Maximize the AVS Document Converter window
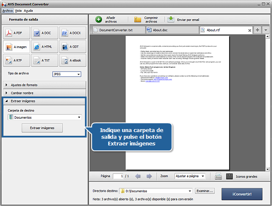The image size is (272, 206). coord(263,4)
